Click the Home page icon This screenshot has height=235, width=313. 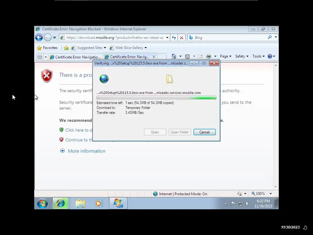pos(174,56)
